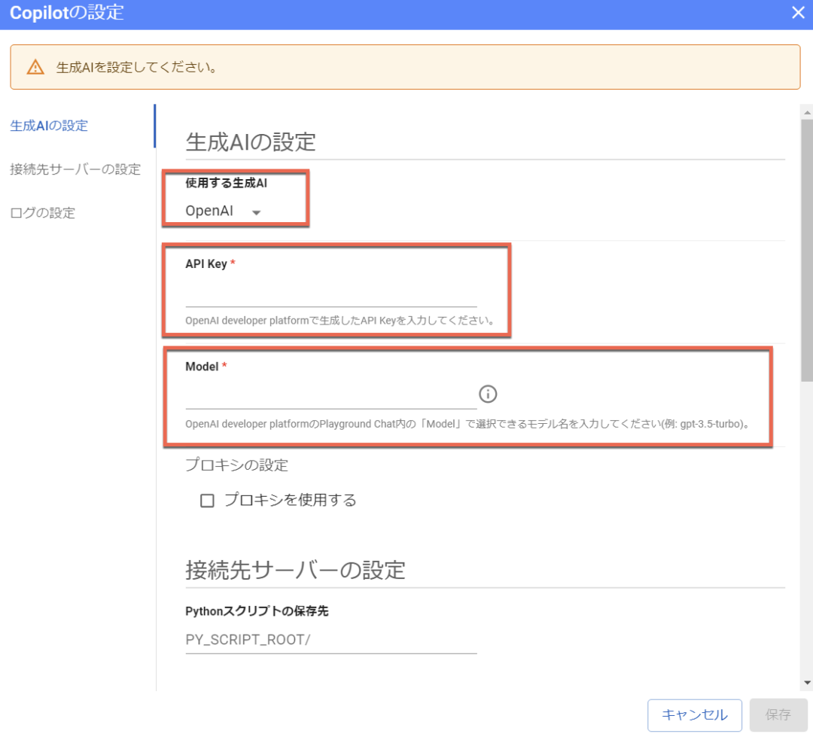This screenshot has height=737, width=813.
Task: Click the scrollbar down arrow
Action: 807,682
